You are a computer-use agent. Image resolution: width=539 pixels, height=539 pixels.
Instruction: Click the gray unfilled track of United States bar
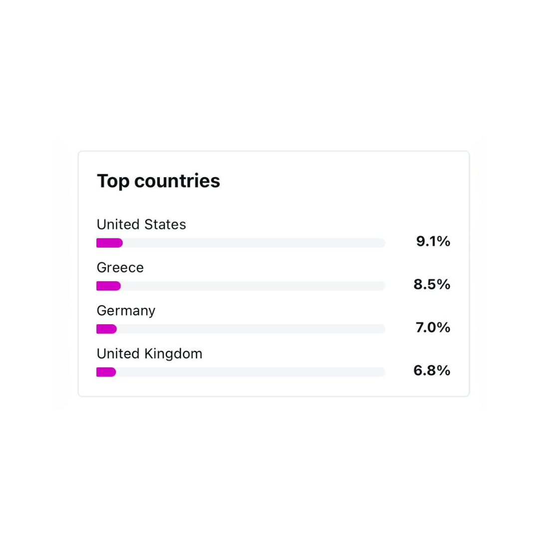pos(254,243)
